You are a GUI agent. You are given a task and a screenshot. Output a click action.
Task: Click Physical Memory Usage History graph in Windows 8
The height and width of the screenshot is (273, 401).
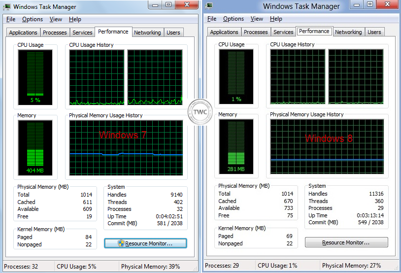point(327,147)
